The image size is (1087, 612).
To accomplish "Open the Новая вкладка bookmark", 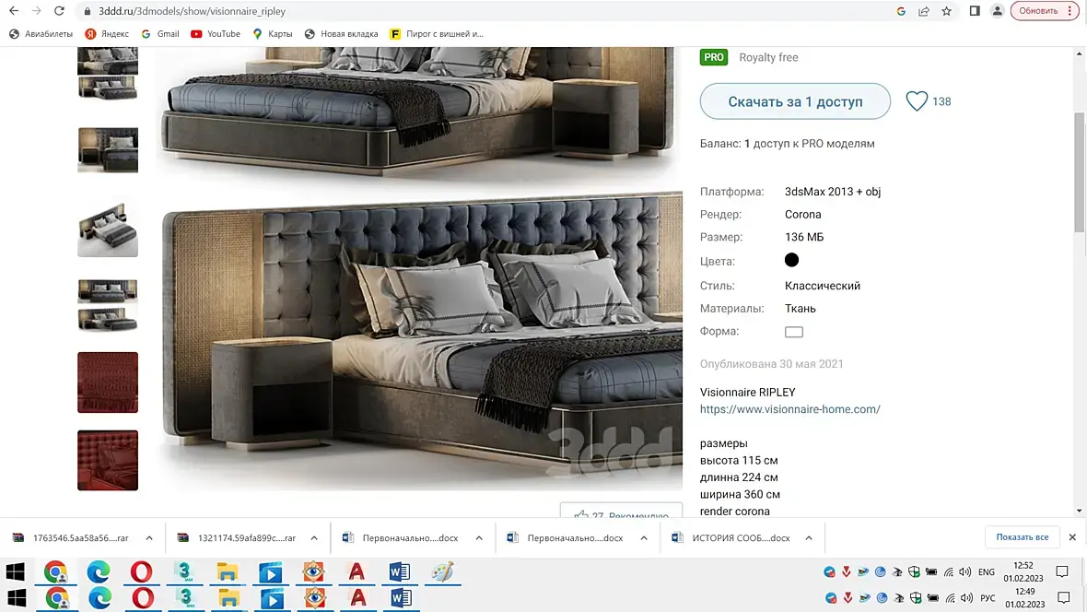I will coord(341,33).
